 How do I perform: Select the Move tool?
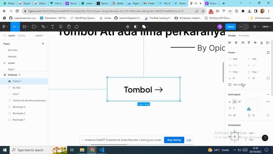pos(14,27)
